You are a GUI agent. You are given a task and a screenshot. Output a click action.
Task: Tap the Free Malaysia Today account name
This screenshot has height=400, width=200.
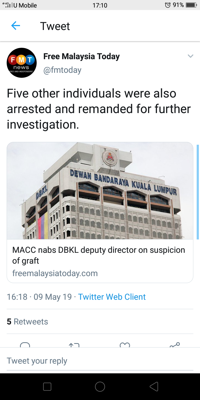click(81, 56)
